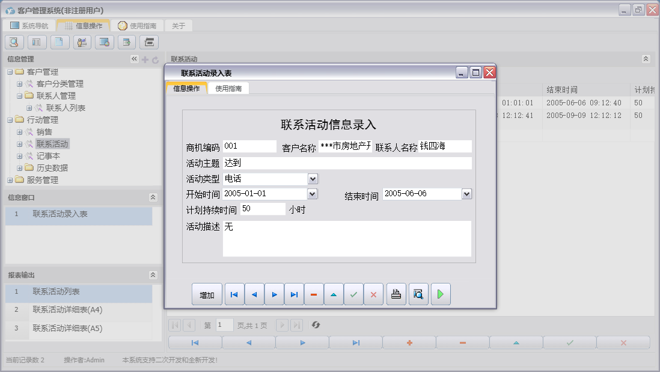Expand the 销售 tree node

[x=19, y=131]
